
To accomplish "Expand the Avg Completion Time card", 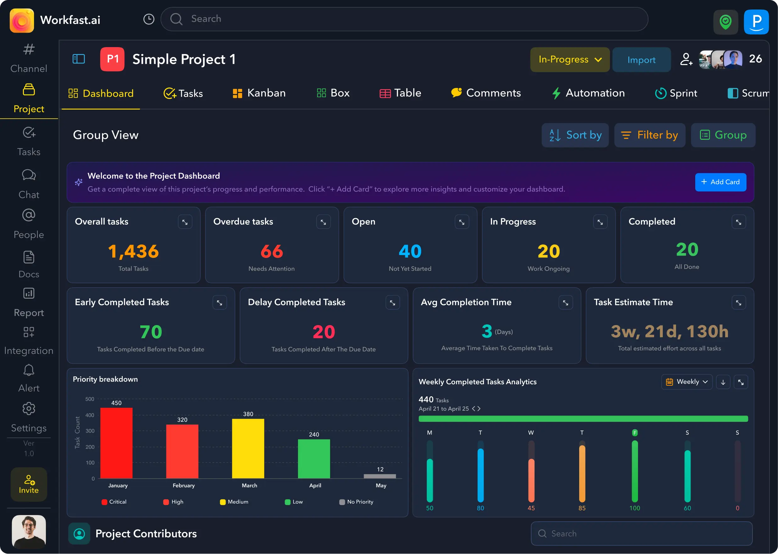I will [x=565, y=302].
